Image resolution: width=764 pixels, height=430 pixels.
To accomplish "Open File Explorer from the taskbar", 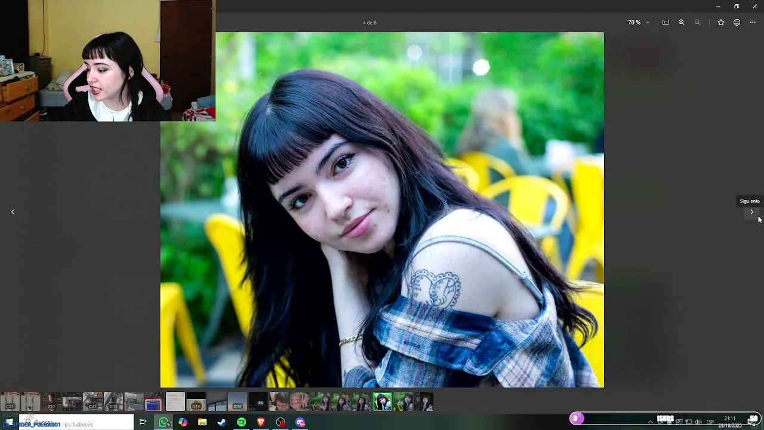I will [202, 422].
